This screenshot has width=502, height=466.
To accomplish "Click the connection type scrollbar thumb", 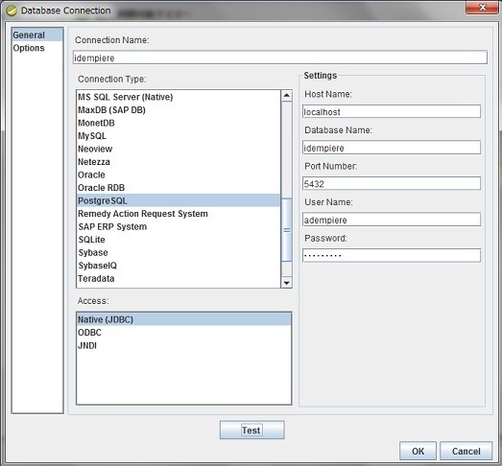I will coord(287,230).
